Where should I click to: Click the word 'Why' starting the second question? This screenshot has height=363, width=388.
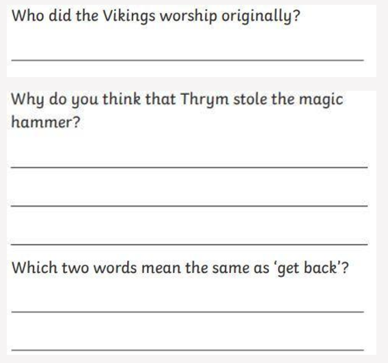coord(28,100)
